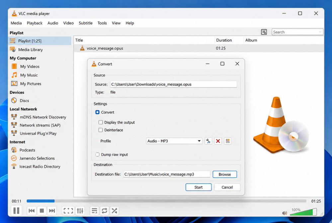Open the View menu
Viewport: 332px width, 223px height.
click(x=116, y=23)
